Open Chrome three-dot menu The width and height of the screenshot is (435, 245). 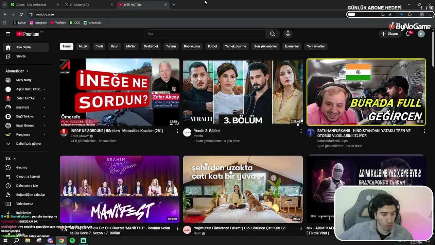point(431,14)
